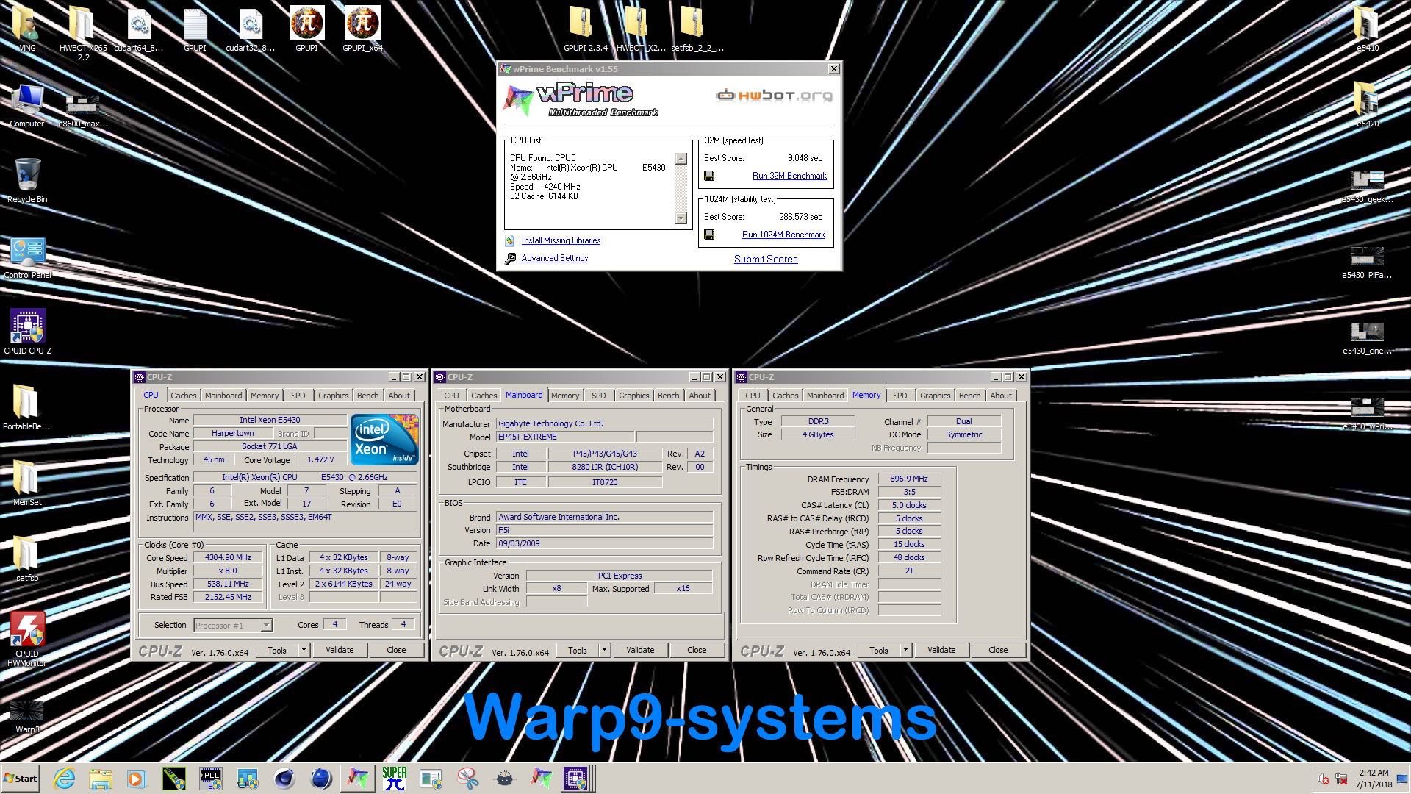Click Close button in CPU-Z Mainboard-tab window
The image size is (1411, 794).
tap(697, 650)
